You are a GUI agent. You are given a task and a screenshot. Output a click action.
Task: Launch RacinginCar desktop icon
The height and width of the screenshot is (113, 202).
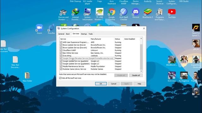pos(184,77)
